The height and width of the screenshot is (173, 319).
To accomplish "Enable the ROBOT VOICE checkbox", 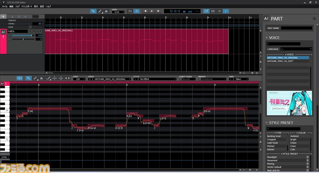I will point(181,79).
